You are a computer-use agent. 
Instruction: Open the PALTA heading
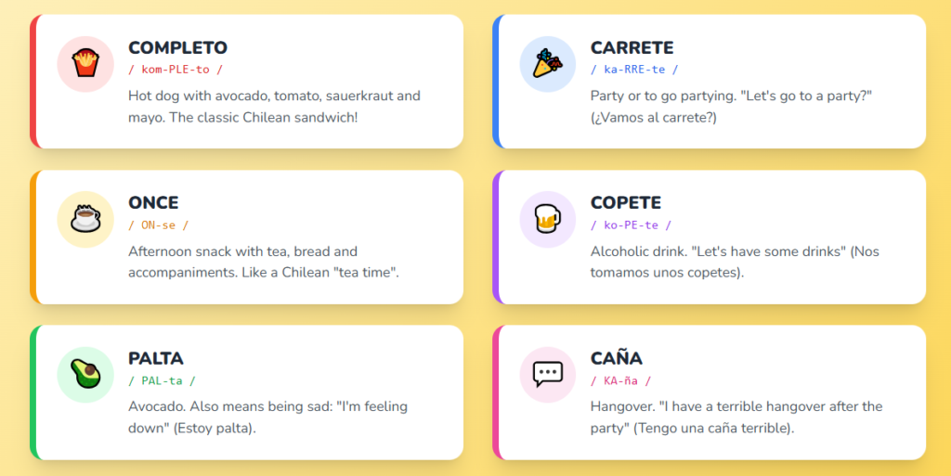click(x=156, y=358)
